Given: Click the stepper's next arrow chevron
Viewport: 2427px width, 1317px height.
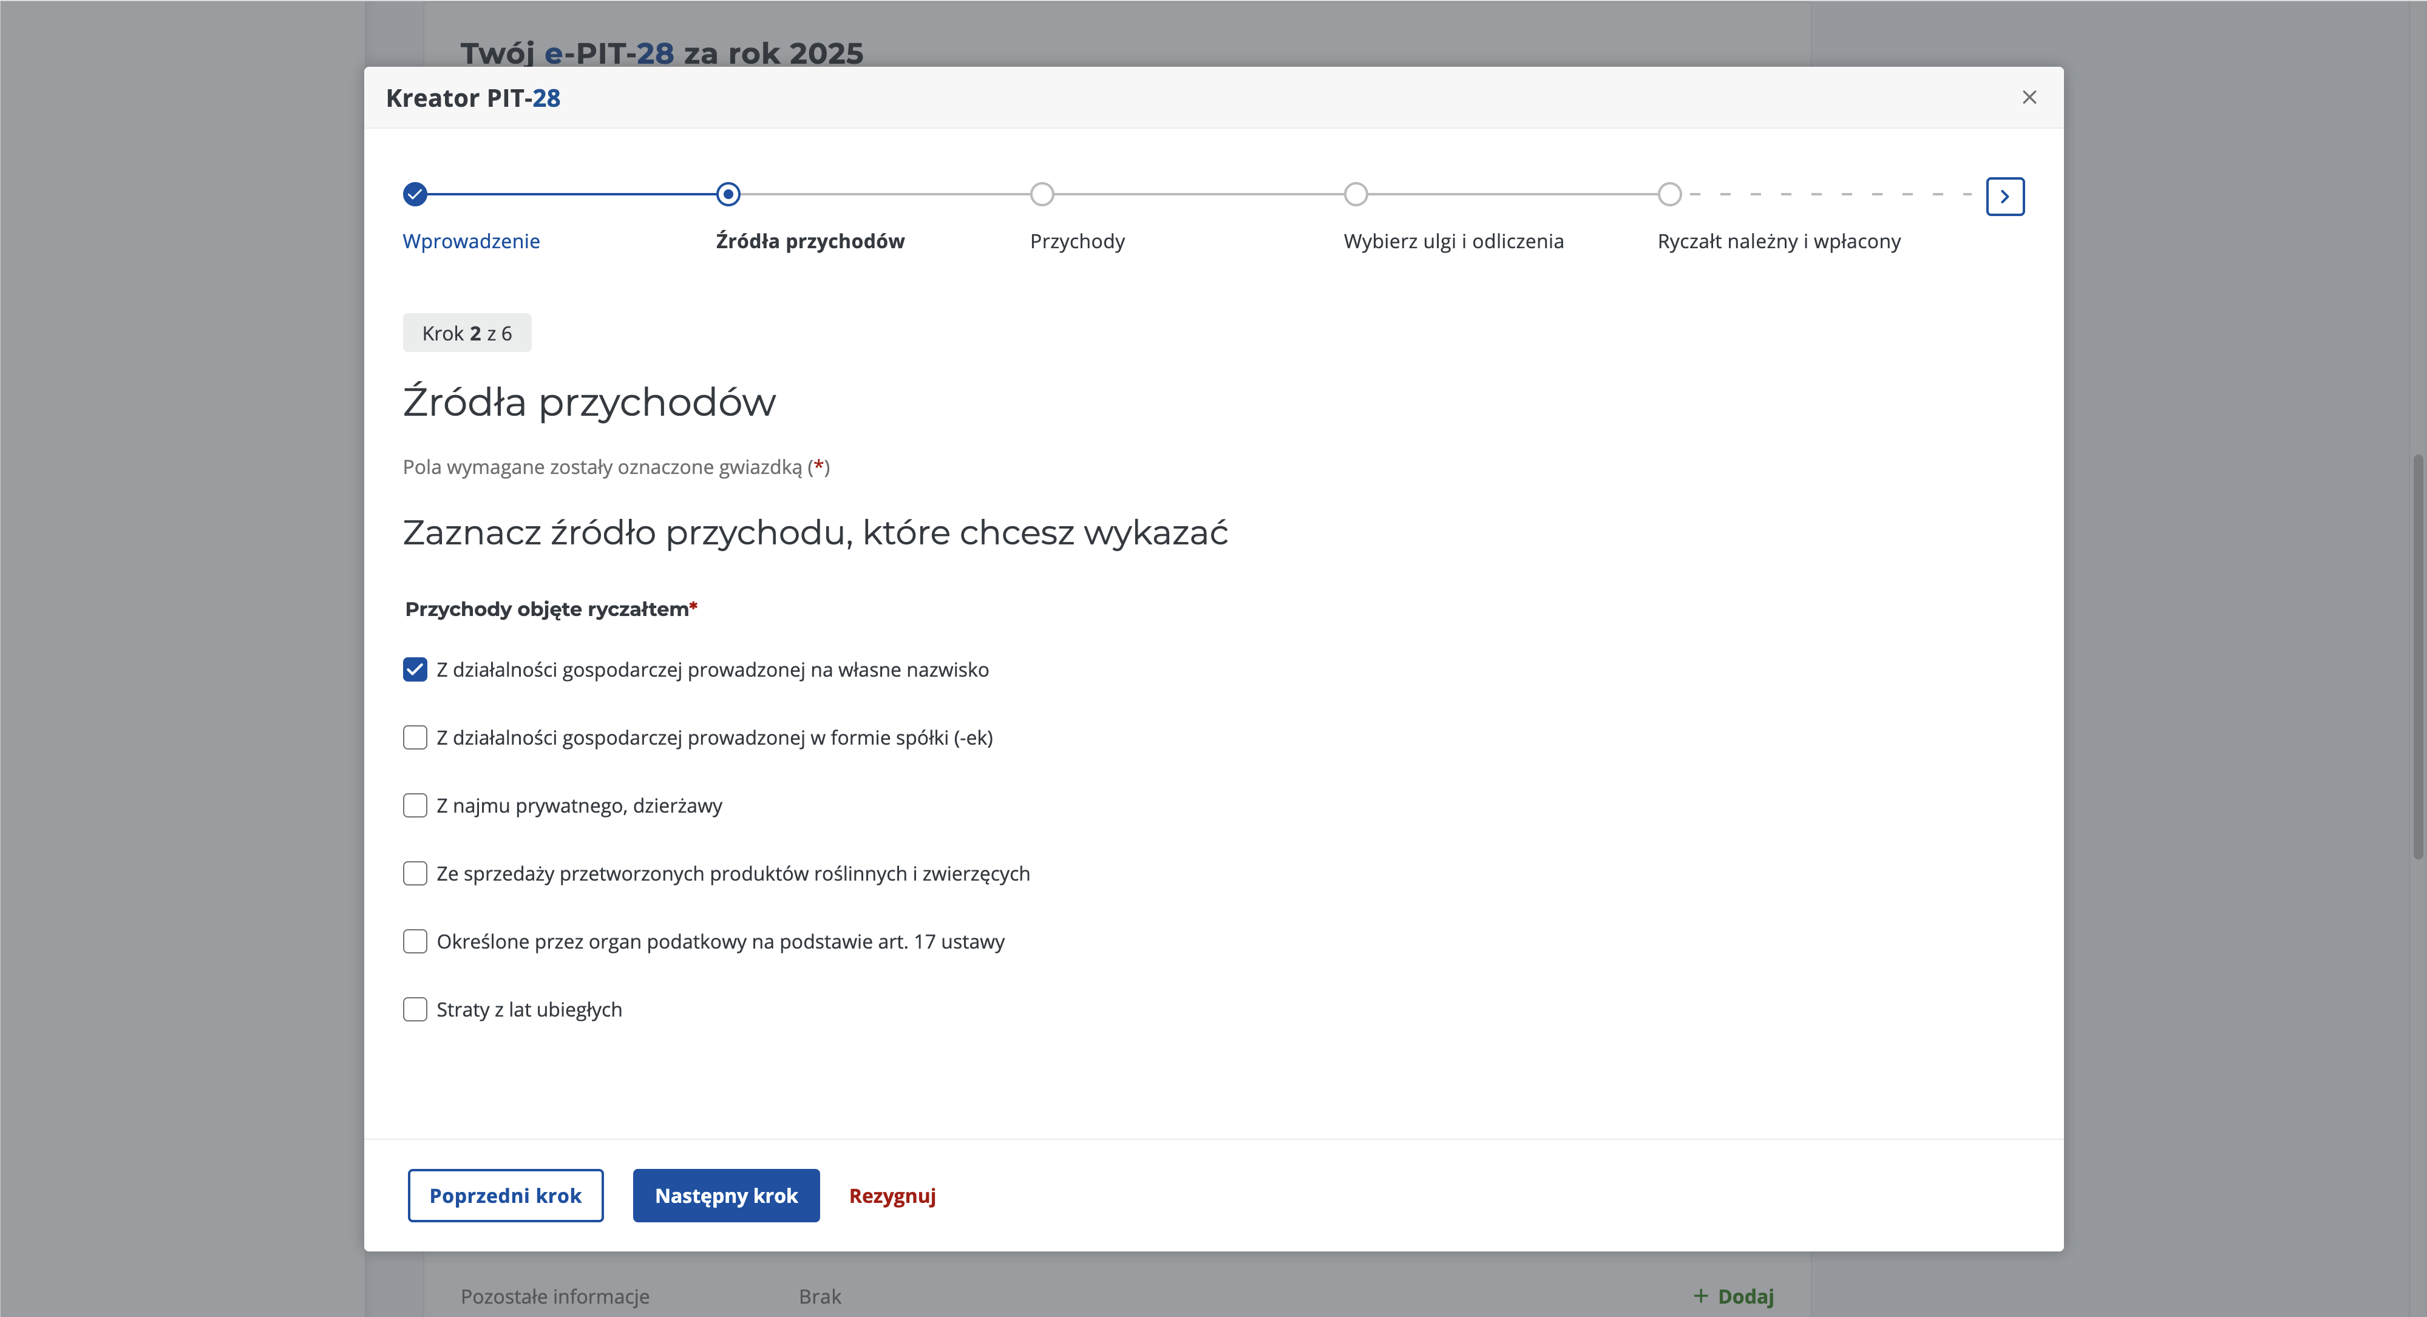Looking at the screenshot, I should point(2004,196).
